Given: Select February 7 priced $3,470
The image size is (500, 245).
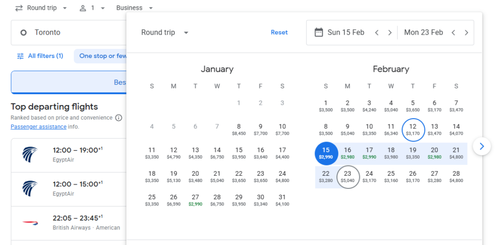Looking at the screenshot, I should pos(457,106).
